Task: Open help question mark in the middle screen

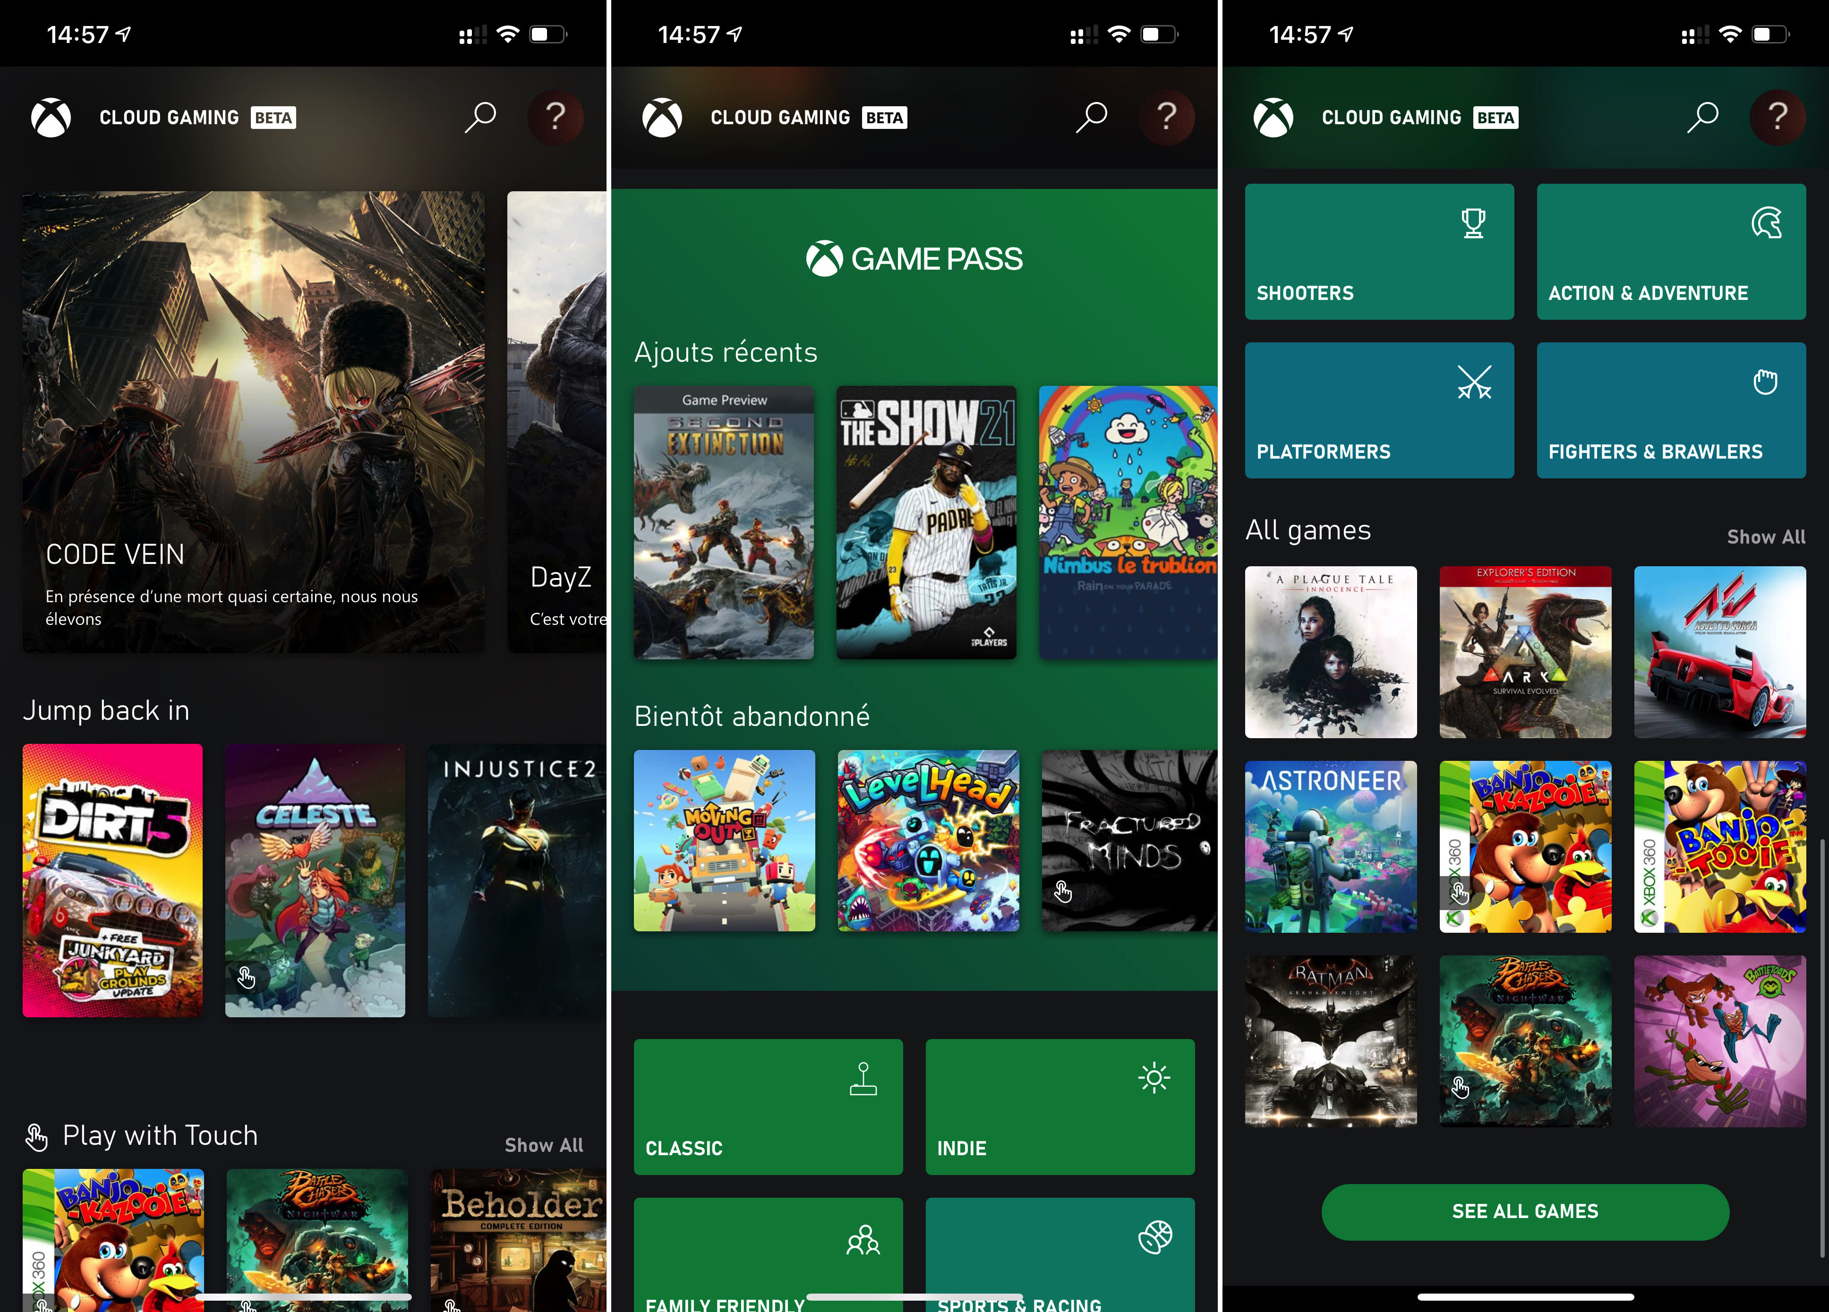Action: (x=1166, y=118)
